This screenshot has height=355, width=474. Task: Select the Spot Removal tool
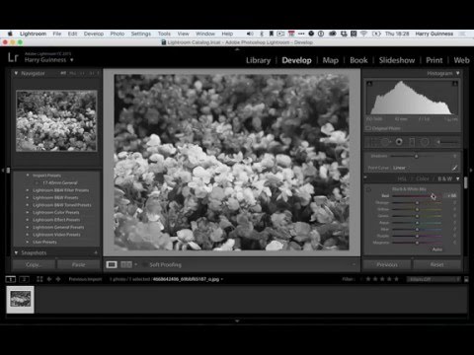click(385, 142)
